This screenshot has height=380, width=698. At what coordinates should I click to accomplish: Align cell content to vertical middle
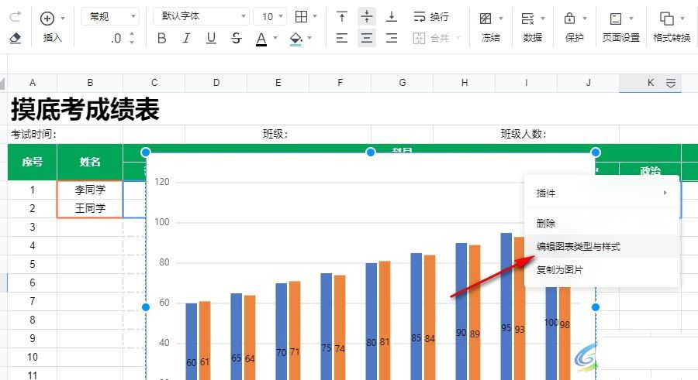coord(366,17)
